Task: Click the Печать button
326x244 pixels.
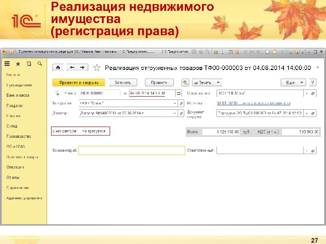Action: pyautogui.click(x=204, y=82)
